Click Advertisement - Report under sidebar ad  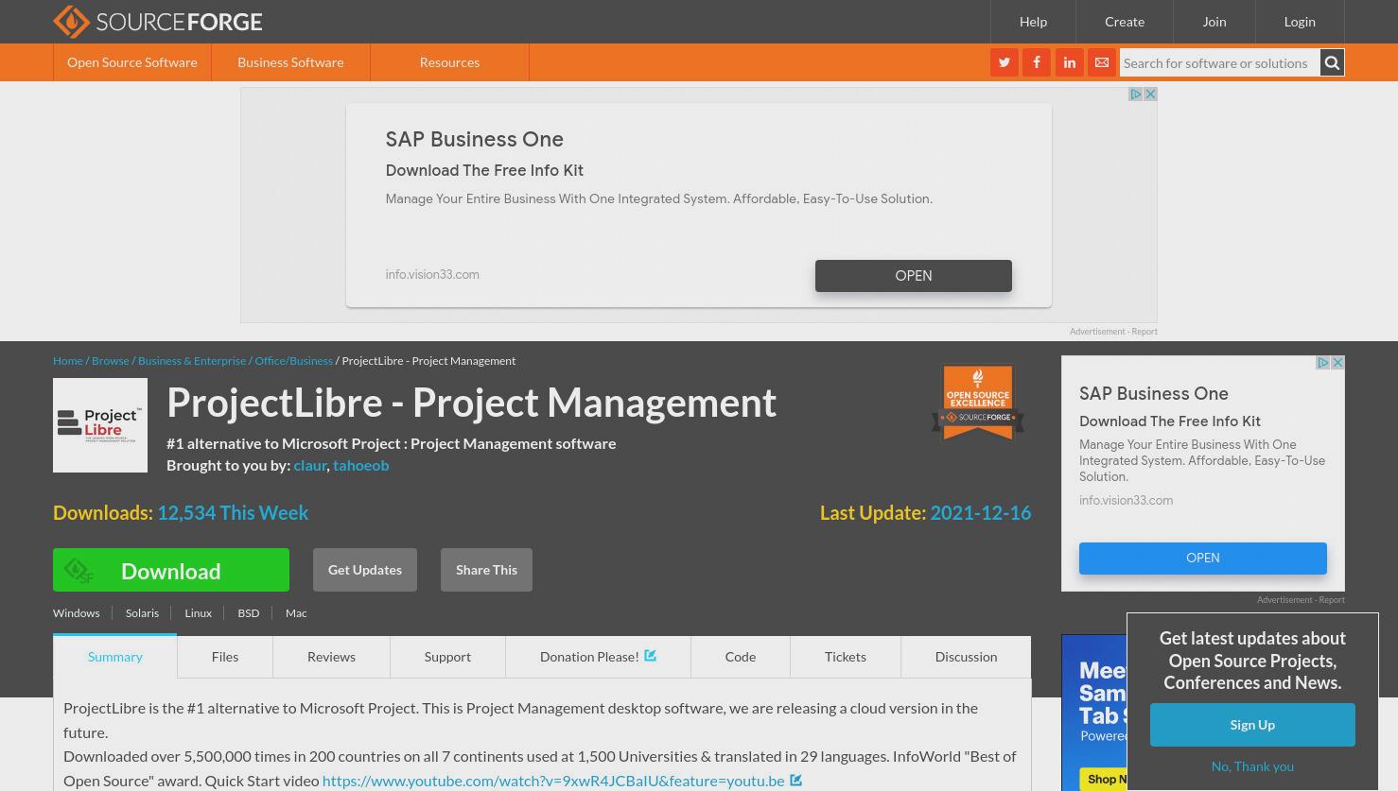tap(1301, 600)
